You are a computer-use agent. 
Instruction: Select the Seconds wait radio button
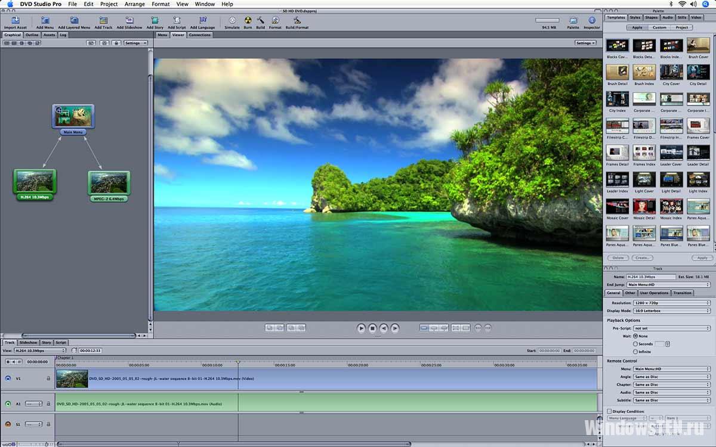pyautogui.click(x=635, y=344)
